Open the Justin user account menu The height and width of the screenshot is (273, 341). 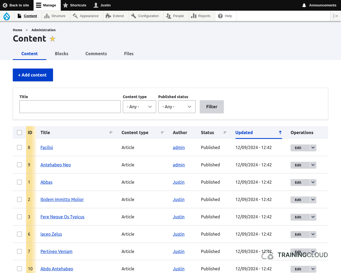(x=102, y=5)
